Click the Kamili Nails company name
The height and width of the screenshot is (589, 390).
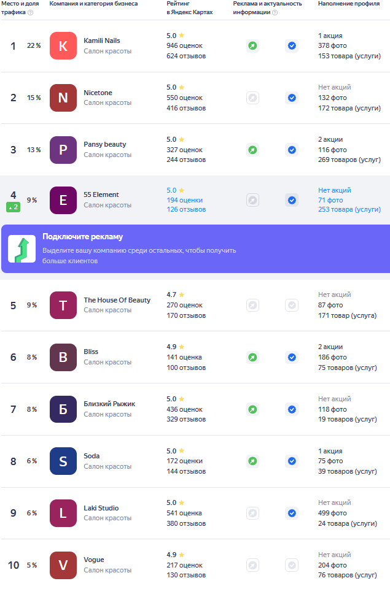click(102, 40)
